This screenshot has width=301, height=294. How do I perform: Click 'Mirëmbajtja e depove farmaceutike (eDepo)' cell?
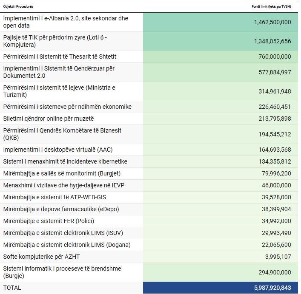click(61, 209)
